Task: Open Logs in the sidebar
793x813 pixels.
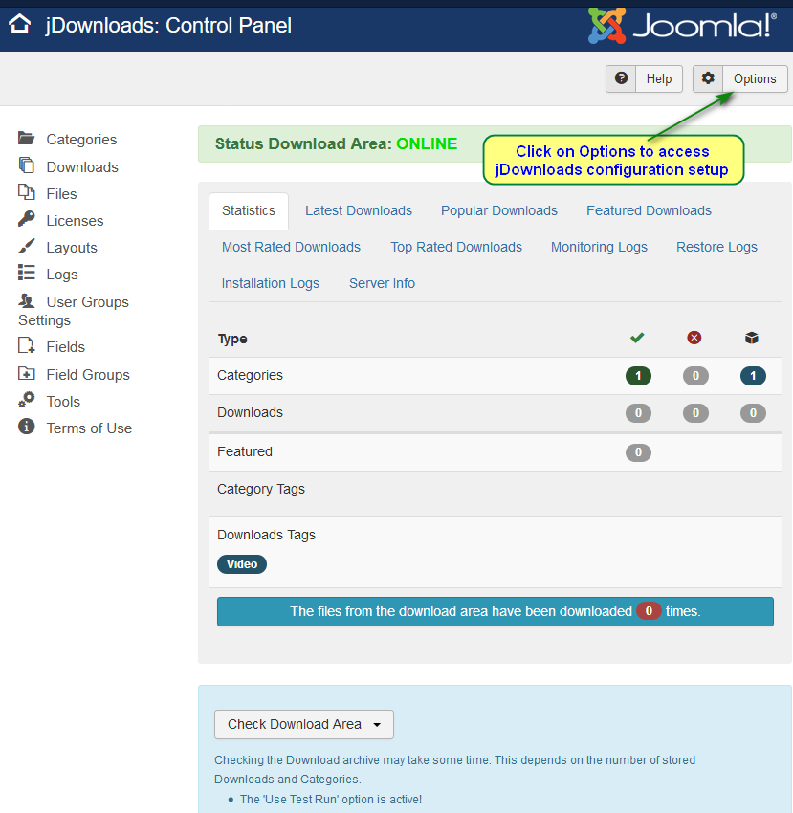Action: [x=62, y=275]
